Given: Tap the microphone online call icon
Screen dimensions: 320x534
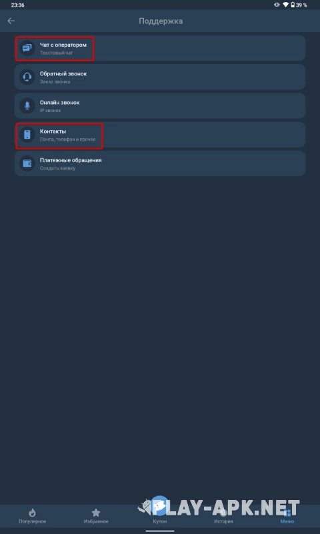Looking at the screenshot, I should pyautogui.click(x=27, y=106).
